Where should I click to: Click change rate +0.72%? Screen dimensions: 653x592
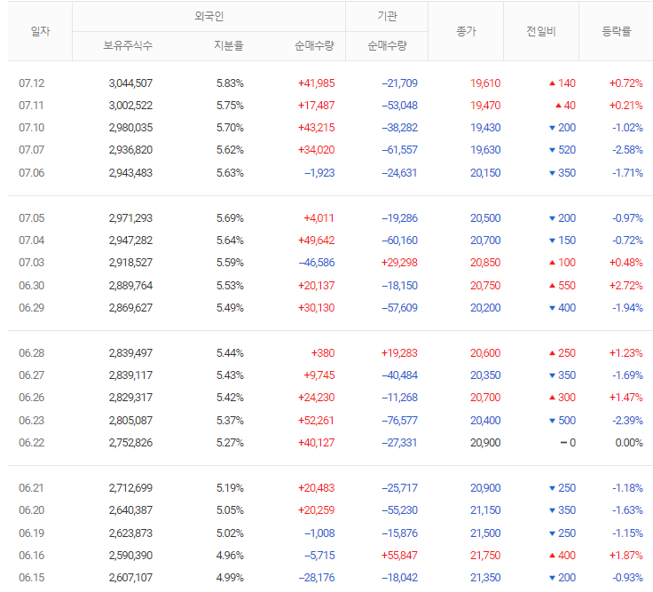(625, 83)
